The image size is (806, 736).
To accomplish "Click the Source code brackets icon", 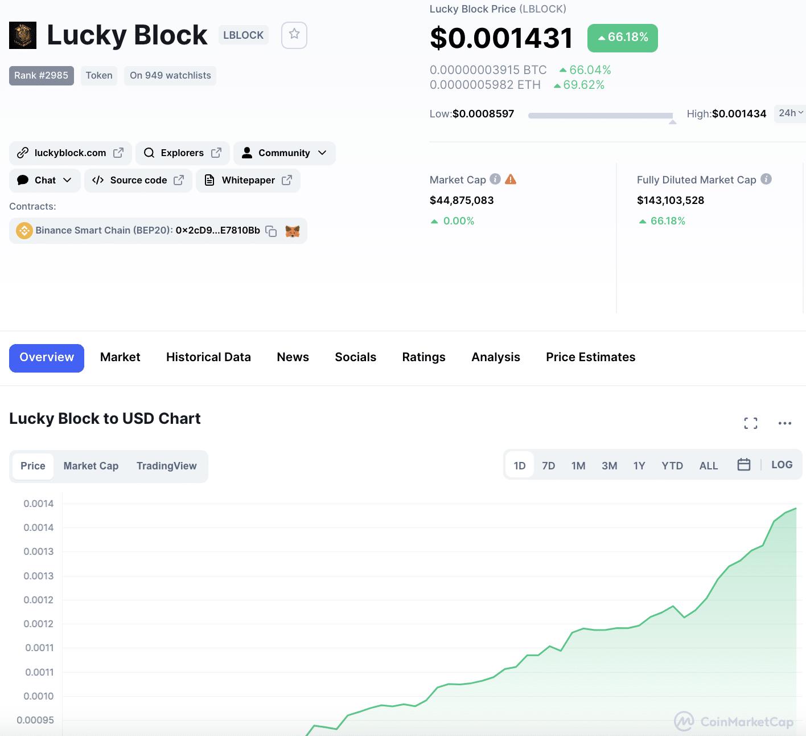I will point(98,180).
